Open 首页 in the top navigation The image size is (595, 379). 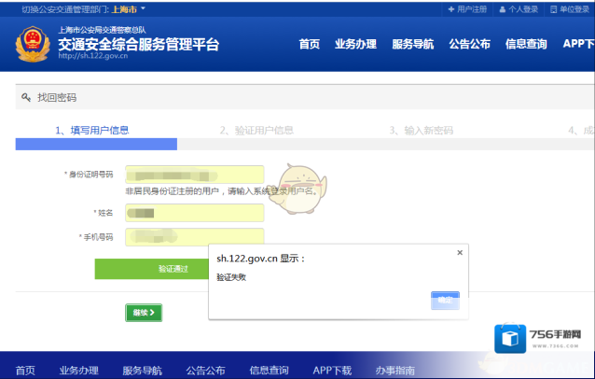pos(310,44)
